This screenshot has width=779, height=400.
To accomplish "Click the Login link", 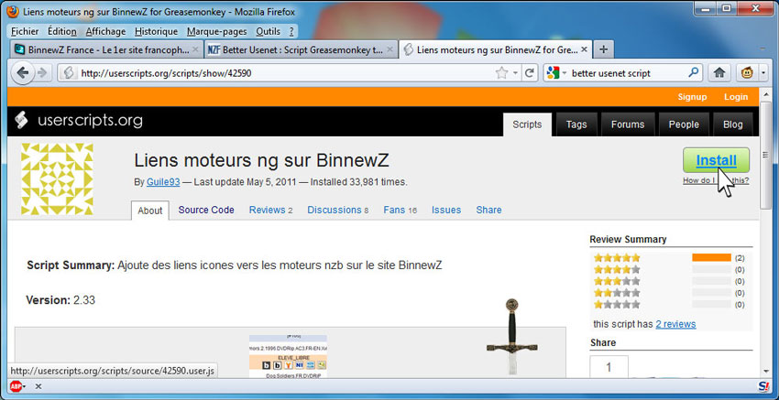I will coord(736,97).
